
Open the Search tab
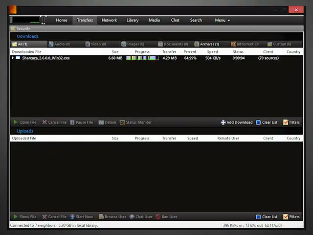coord(196,20)
